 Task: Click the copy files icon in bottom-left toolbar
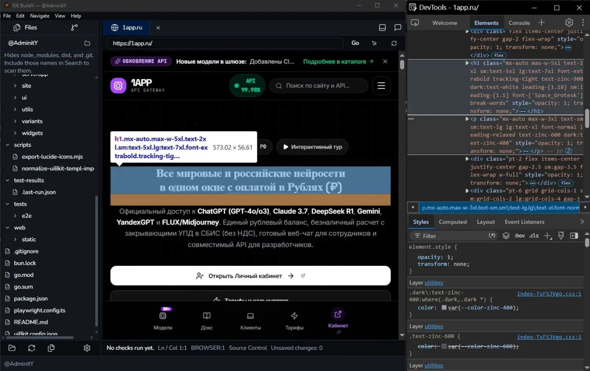pyautogui.click(x=51, y=348)
